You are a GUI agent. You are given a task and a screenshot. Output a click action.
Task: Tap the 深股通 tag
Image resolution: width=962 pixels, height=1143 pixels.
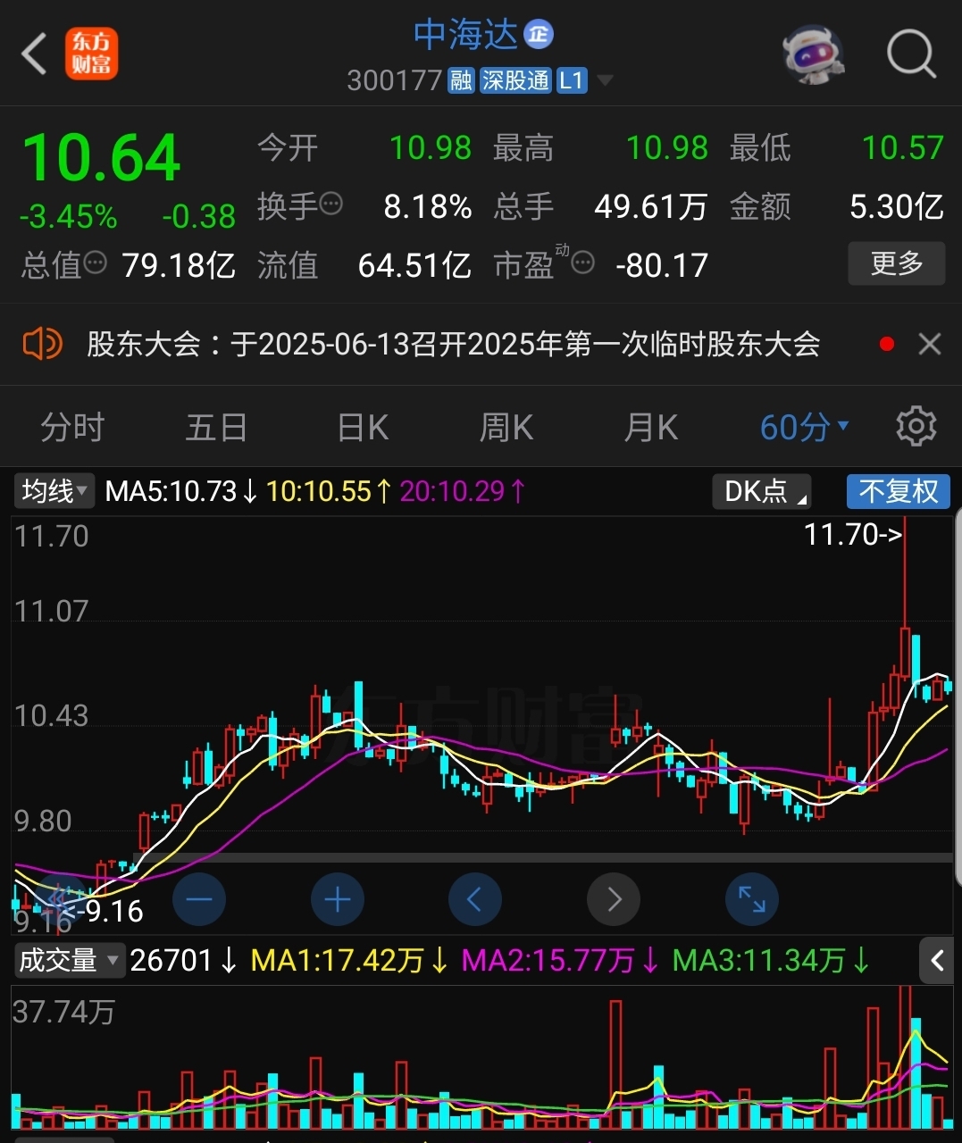click(x=515, y=81)
